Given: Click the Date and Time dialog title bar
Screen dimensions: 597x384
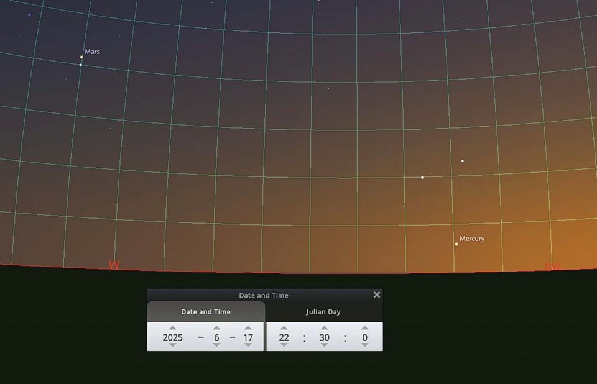Looking at the screenshot, I should pos(264,295).
